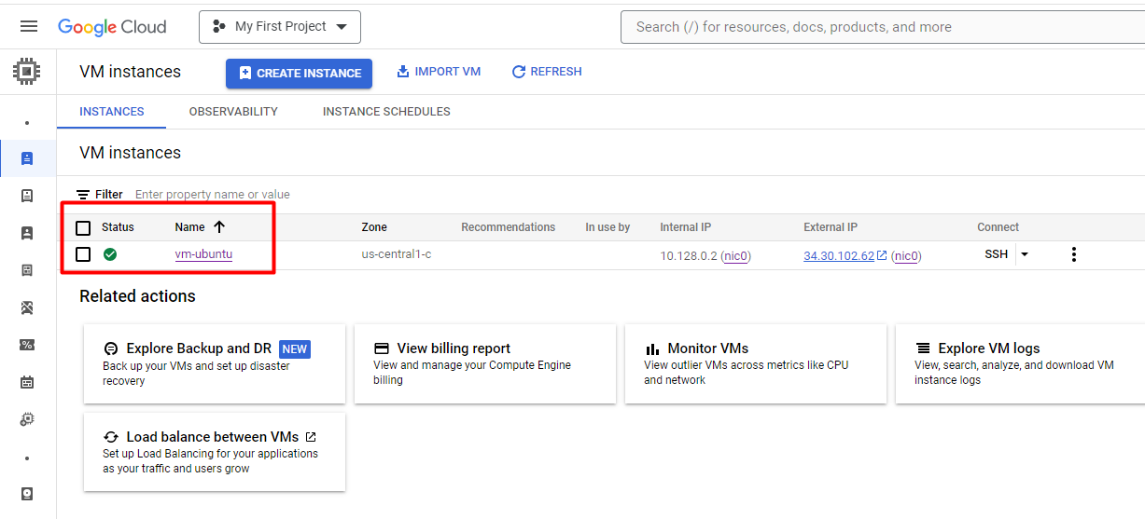This screenshot has height=519, width=1145.
Task: Open the View billing report card
Action: pos(485,364)
